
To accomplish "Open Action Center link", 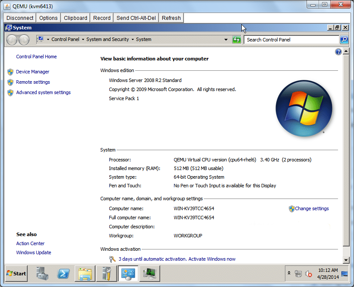I will tap(30, 243).
